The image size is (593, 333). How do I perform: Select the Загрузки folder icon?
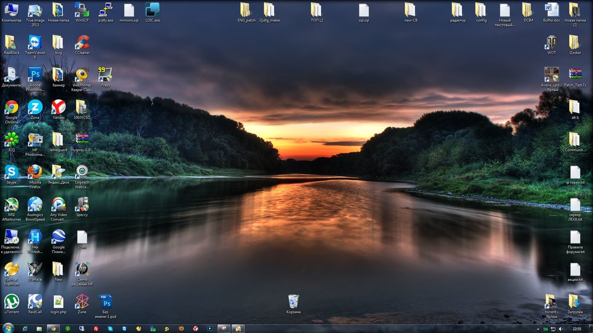tap(574, 302)
